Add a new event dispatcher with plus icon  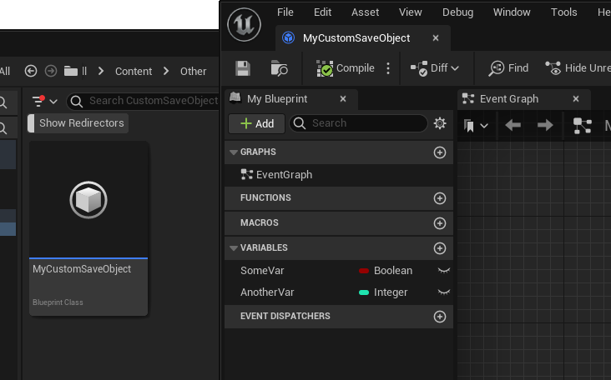pyautogui.click(x=440, y=317)
